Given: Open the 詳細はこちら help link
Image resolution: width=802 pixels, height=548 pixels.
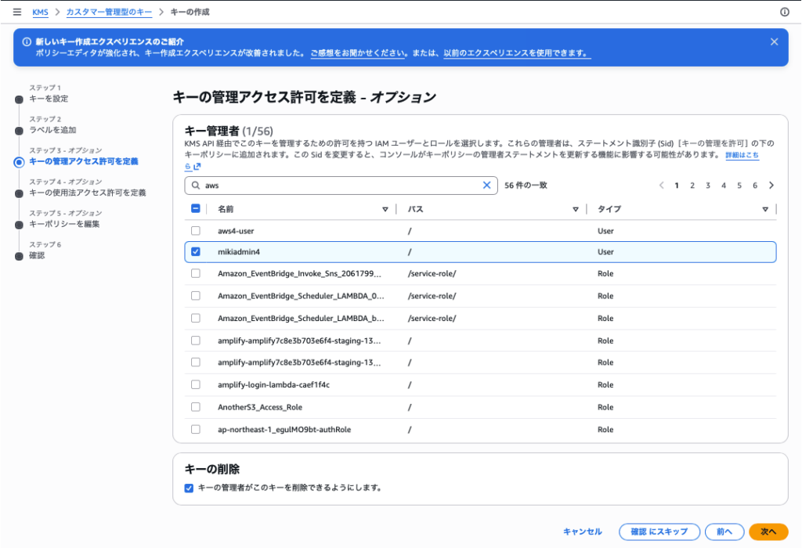Looking at the screenshot, I should 742,154.
